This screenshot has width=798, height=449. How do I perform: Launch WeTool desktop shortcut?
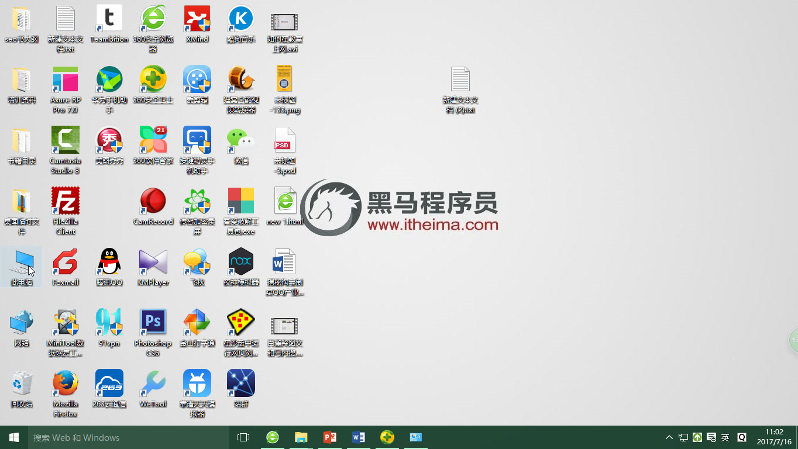tap(153, 389)
